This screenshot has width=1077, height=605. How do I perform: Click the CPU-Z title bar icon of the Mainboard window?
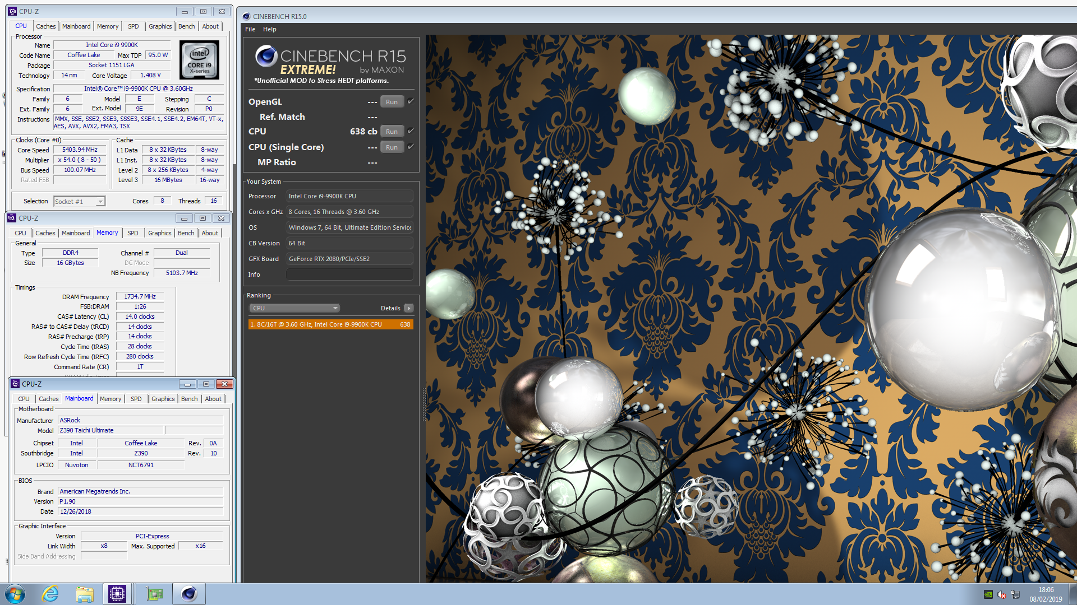click(x=15, y=384)
